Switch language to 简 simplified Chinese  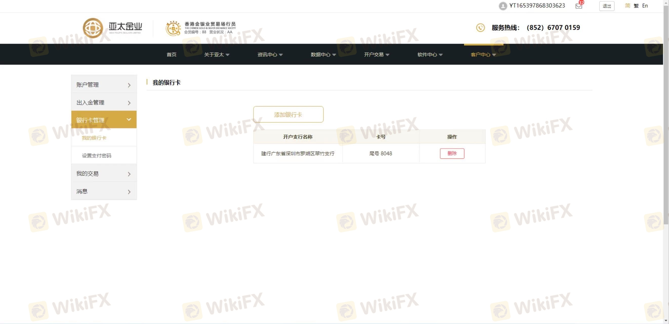coord(628,6)
